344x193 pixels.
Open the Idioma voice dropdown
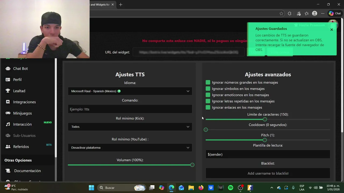[130, 91]
